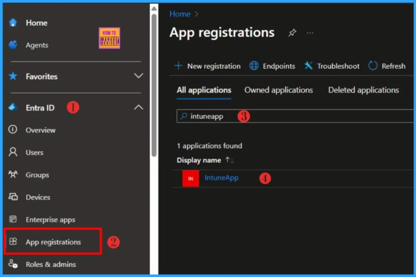The height and width of the screenshot is (277, 416).
Task: Click the Endpoints globe icon
Action: (x=254, y=65)
